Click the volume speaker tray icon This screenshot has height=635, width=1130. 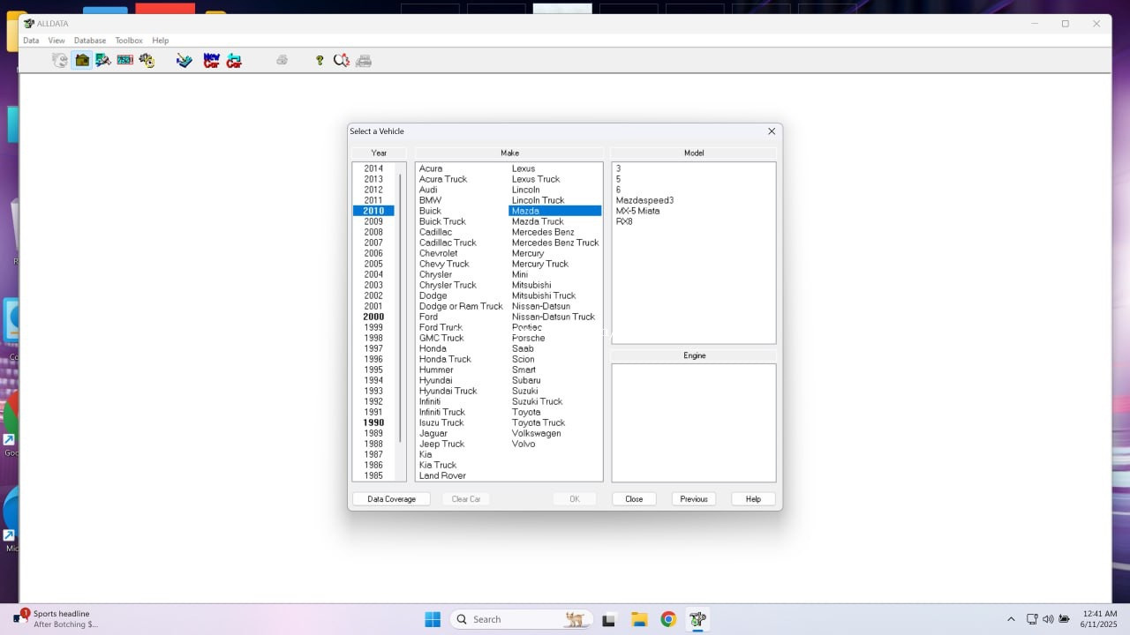click(1048, 619)
